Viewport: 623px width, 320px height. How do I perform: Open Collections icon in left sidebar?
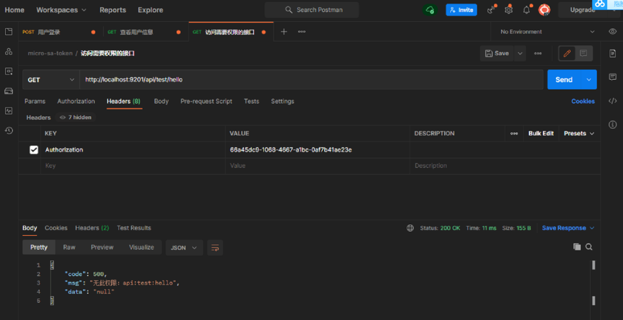9,32
